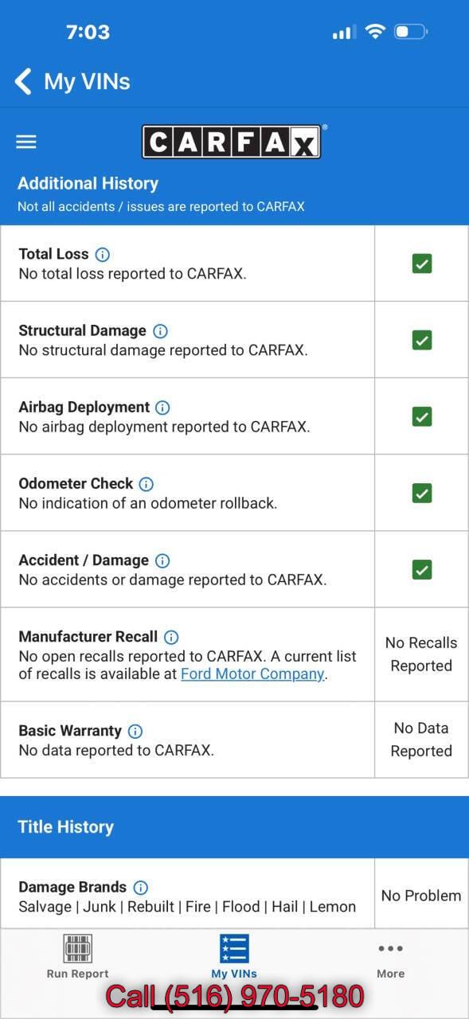
Task: Tap the CARFAX logo
Action: [x=232, y=142]
